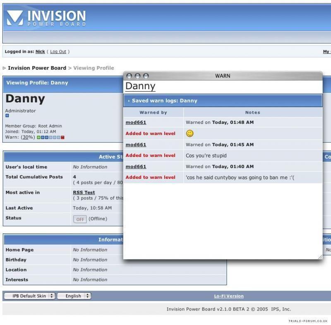Click the green lower-warn square in the warn bar
Viewport: 331px width, 325px height.
click(38, 138)
